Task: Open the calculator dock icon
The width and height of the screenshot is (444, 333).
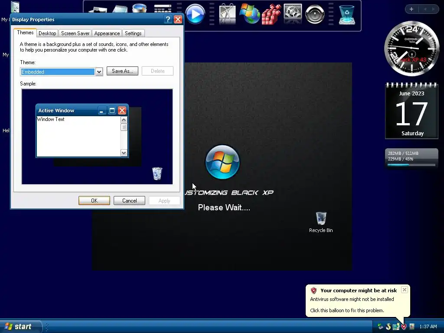Action: tap(163, 9)
